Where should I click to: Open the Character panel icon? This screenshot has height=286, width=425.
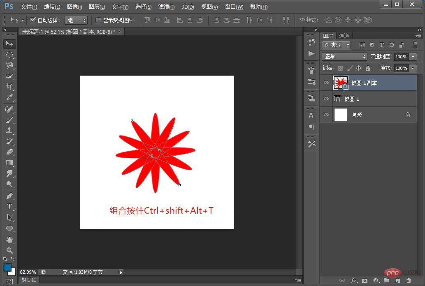click(x=311, y=115)
